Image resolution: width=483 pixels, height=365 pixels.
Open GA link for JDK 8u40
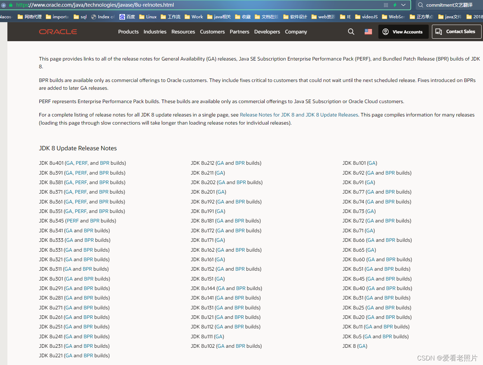coord(371,288)
